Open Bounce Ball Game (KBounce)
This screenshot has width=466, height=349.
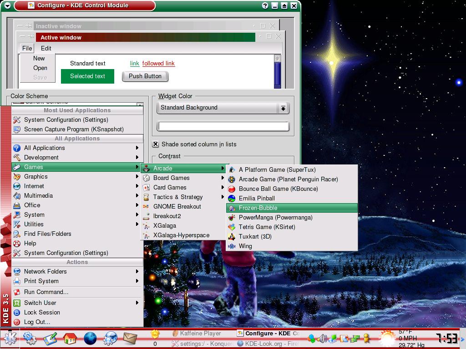(292, 189)
